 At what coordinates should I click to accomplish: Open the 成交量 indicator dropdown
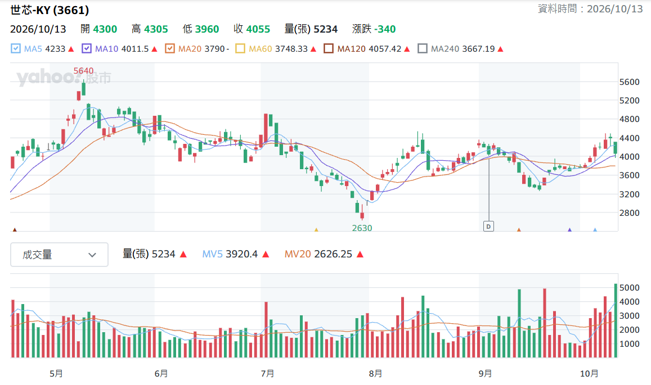pyautogui.click(x=60, y=255)
